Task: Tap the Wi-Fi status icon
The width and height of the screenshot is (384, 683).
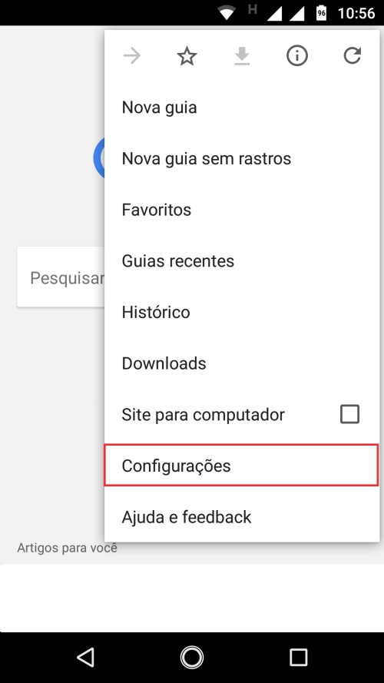Action: [227, 12]
